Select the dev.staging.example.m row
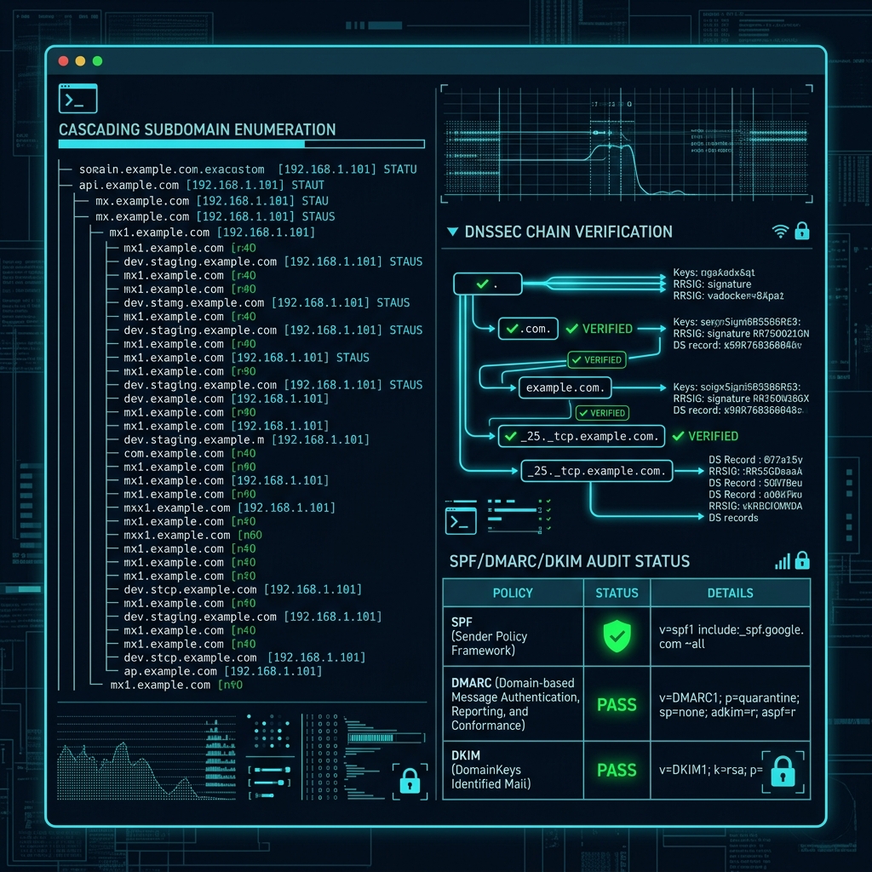 point(246,440)
